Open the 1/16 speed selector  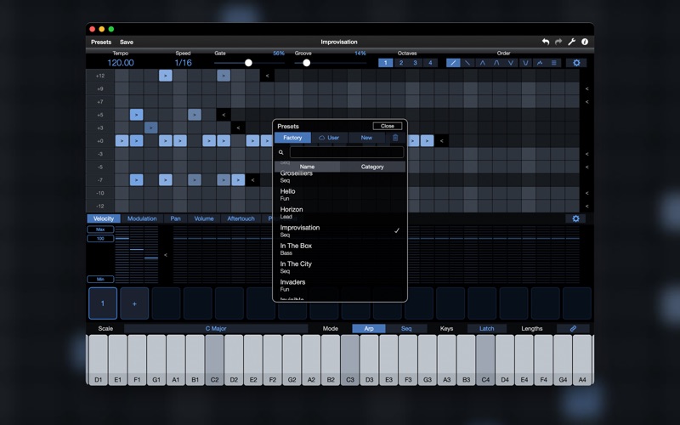183,63
